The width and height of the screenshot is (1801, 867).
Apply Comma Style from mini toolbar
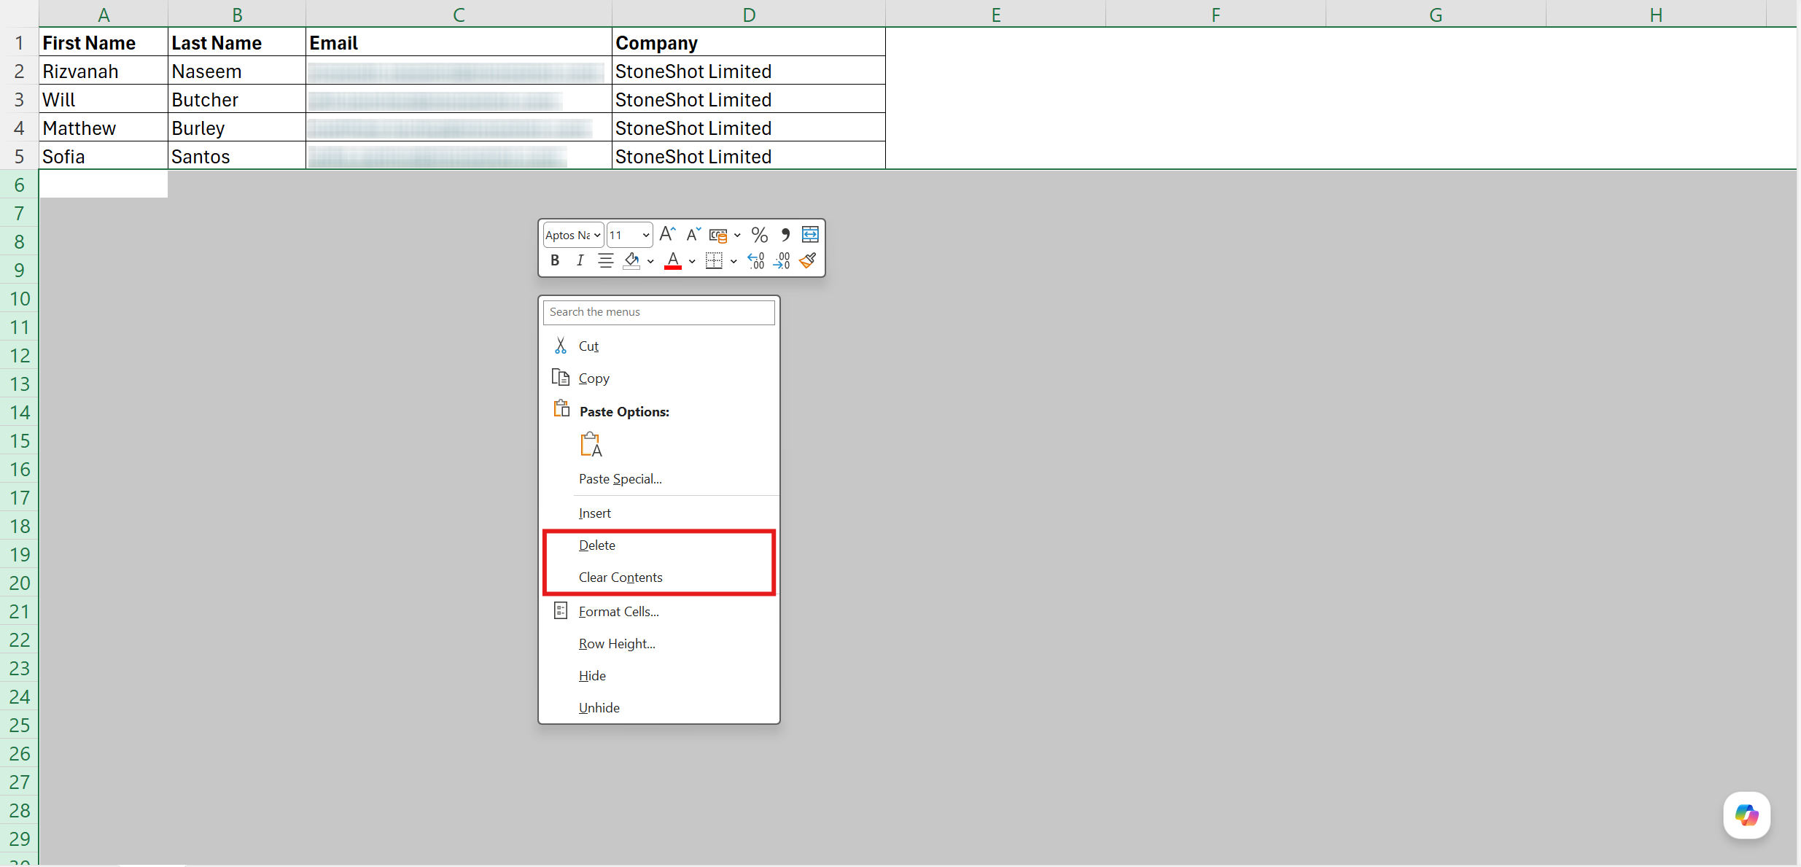tap(785, 235)
